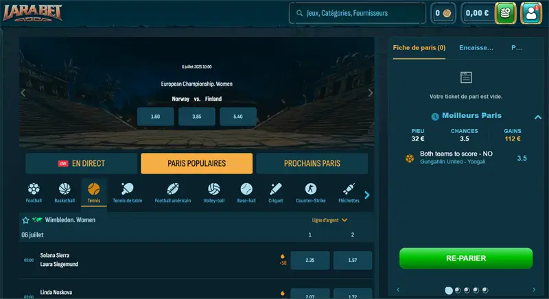Viewport: 549px width, 299px height.
Task: Select the Volley-ball sport icon
Action: pyautogui.click(x=214, y=192)
